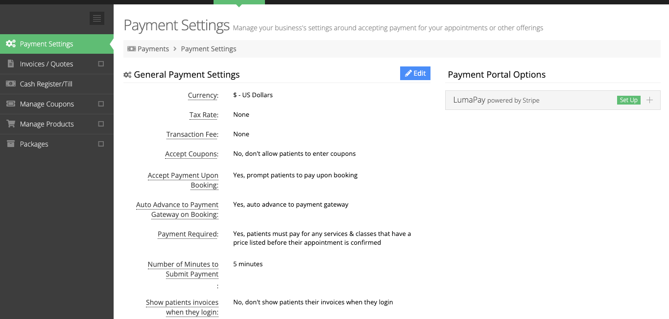Click the Manage Products shopping cart icon
This screenshot has width=669, height=319.
pos(10,124)
